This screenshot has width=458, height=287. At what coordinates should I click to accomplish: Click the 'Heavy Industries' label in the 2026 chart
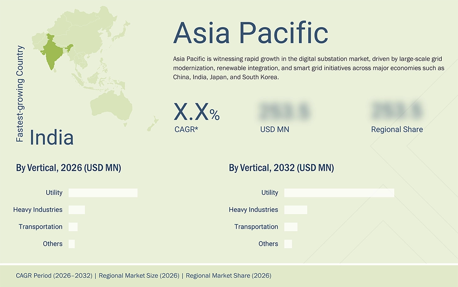[x=37, y=210]
